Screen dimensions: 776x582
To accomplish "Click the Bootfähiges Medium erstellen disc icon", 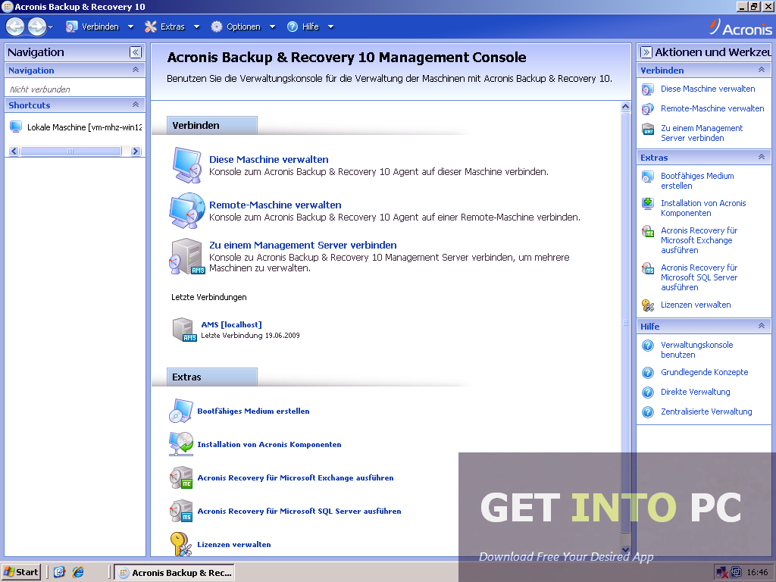I will [180, 411].
